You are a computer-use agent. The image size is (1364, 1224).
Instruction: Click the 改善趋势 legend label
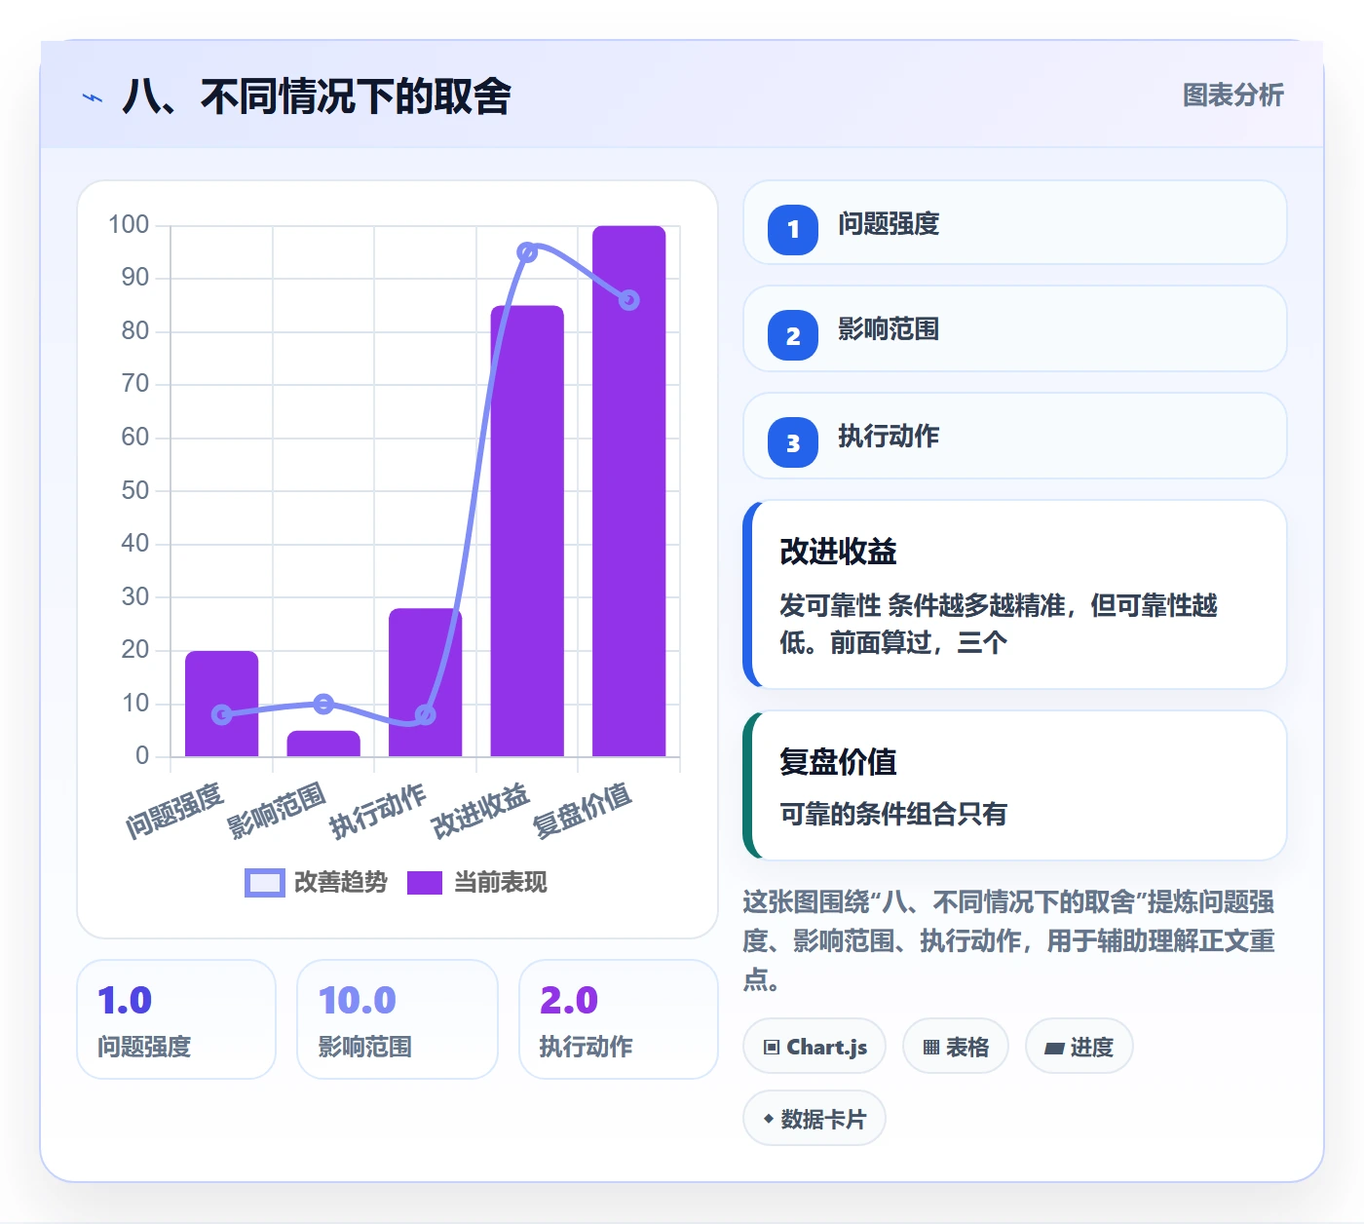[341, 882]
